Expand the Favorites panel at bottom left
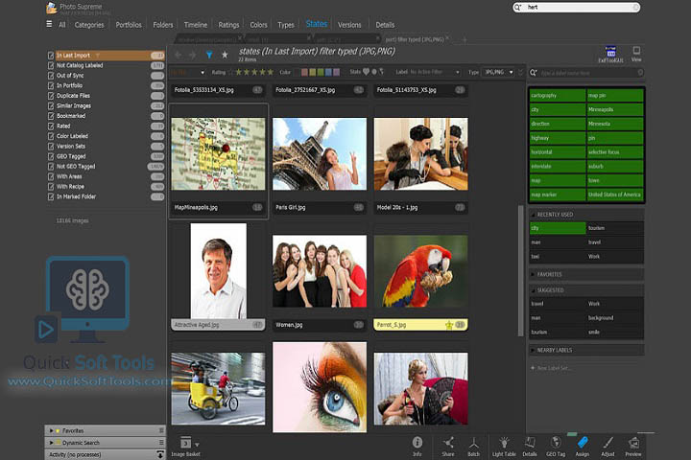691x460 pixels. coord(52,430)
